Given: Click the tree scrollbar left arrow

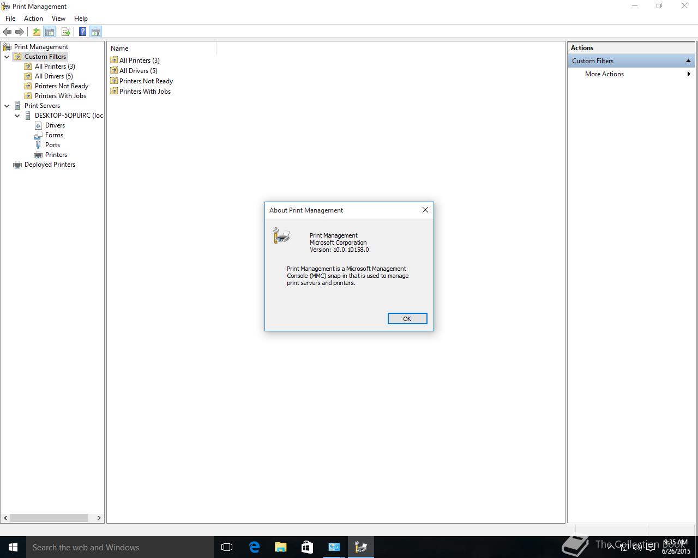Looking at the screenshot, I should pyautogui.click(x=6, y=518).
